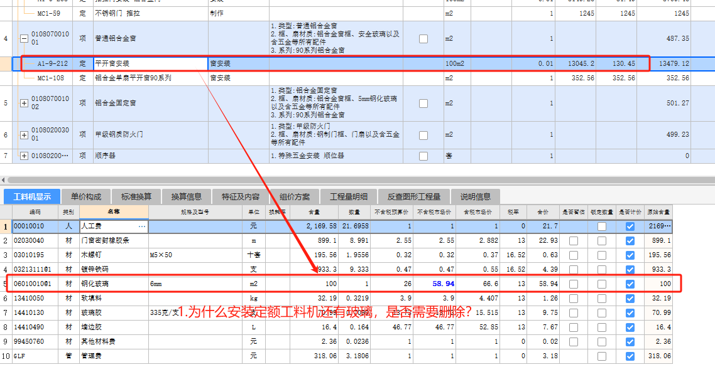Image resolution: width=715 pixels, height=367 pixels.
Task: Click the 名称 column header
Action: click(114, 212)
